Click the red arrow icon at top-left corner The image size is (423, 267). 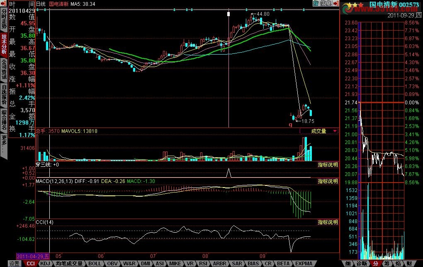coord(3,3)
